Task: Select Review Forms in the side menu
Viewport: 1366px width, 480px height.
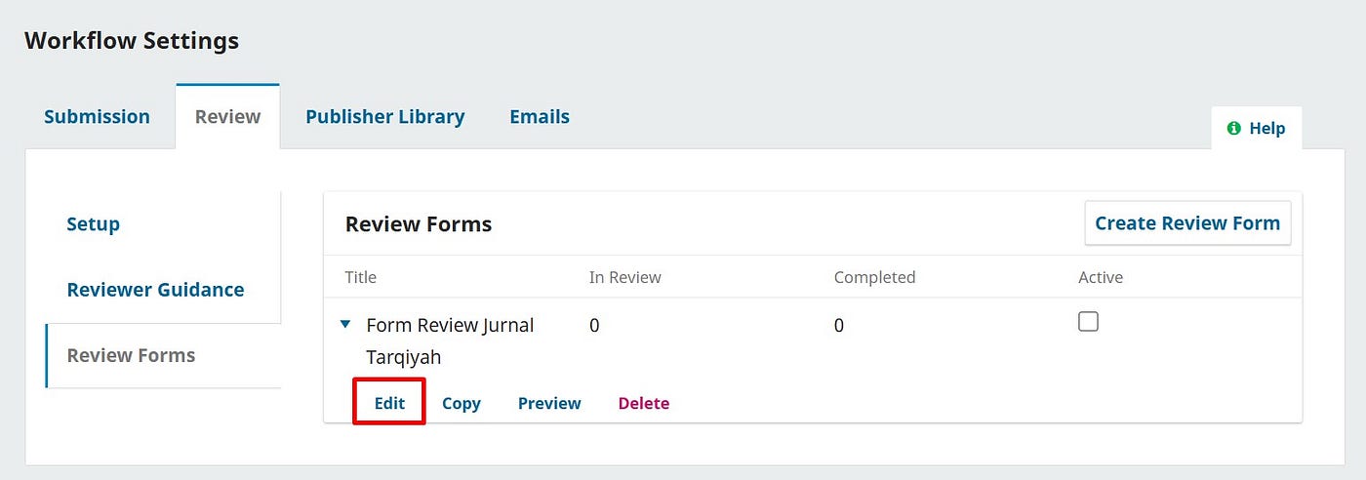Action: coord(131,355)
